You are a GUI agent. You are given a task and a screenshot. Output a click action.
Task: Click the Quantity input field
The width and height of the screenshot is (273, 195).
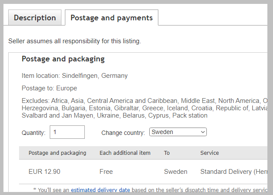(67, 132)
